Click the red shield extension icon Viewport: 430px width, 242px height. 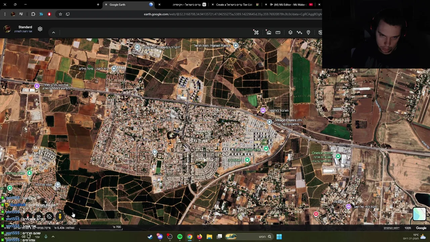point(49,14)
